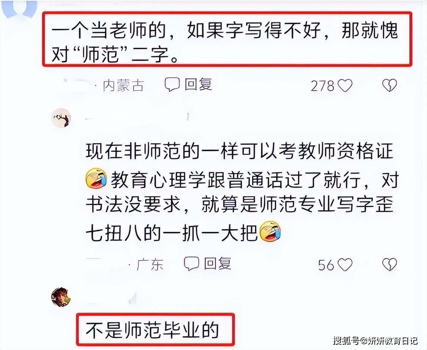Click the 广东 location label

click(x=150, y=264)
